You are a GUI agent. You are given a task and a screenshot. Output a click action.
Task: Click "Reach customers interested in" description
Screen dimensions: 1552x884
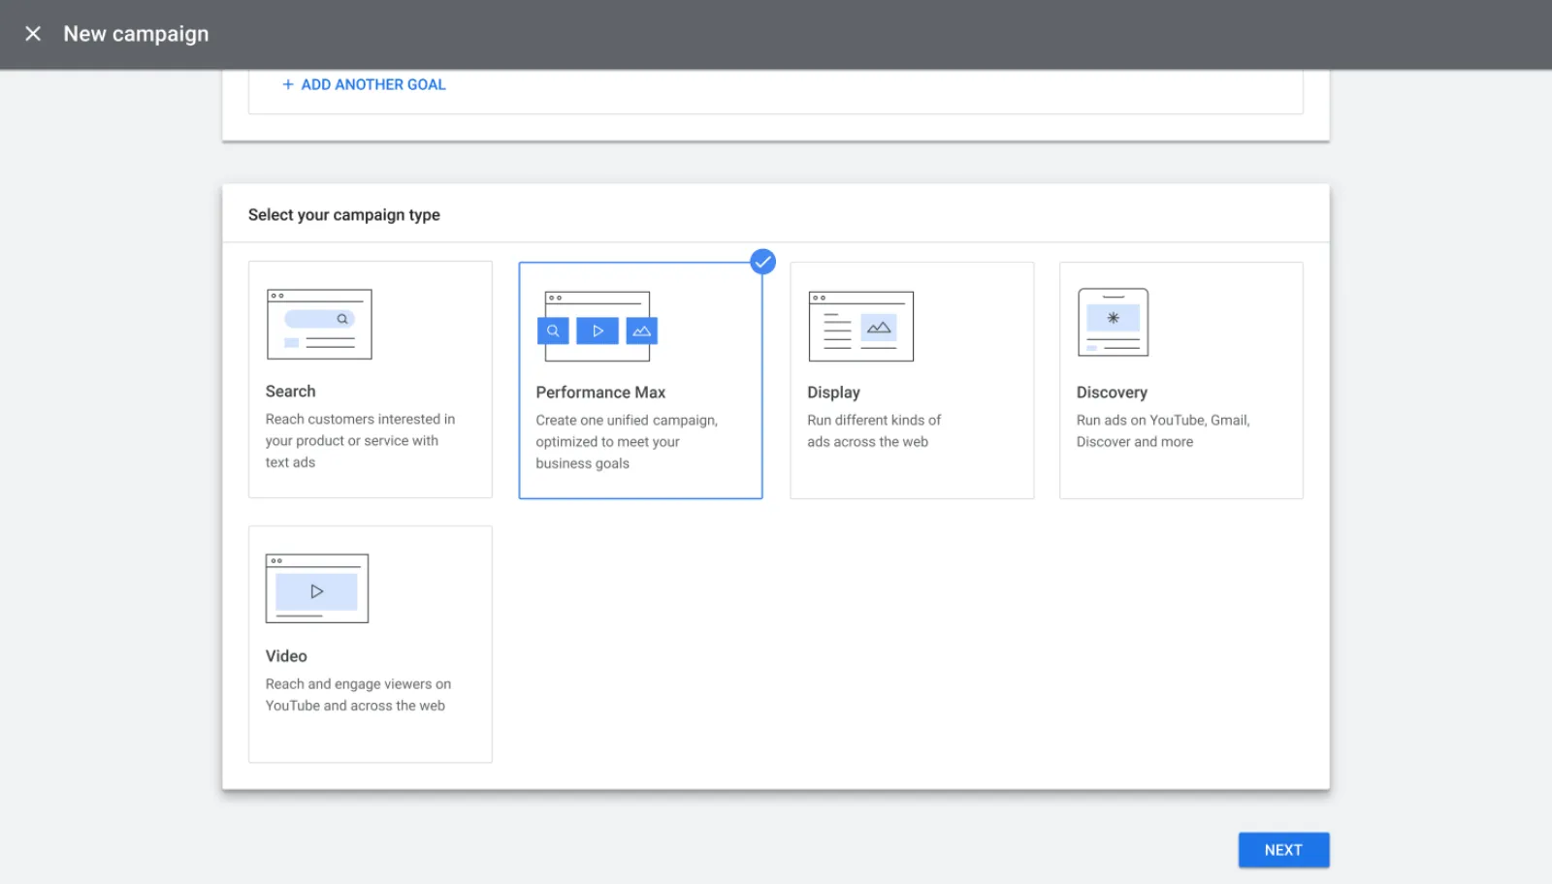[x=360, y=441]
